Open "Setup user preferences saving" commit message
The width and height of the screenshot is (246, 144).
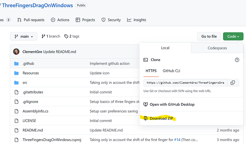click(114, 111)
